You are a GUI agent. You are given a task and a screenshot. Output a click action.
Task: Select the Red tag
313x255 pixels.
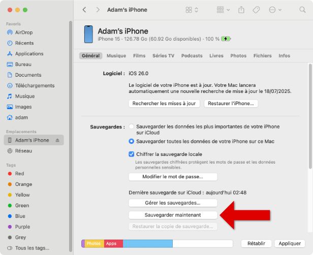19,174
